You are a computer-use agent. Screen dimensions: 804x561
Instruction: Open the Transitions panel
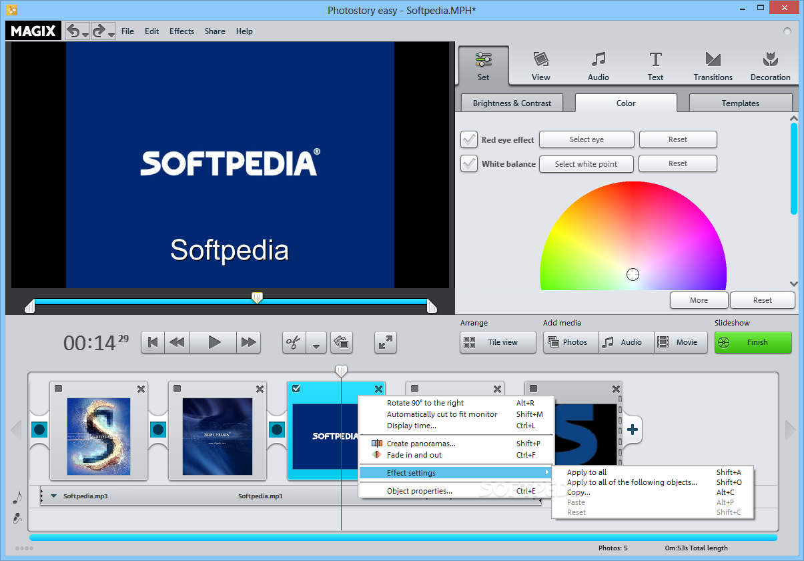pos(713,66)
